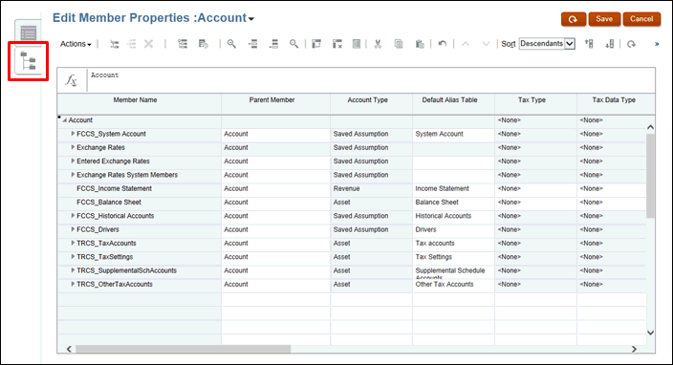Click the scroll left arrow
Viewport: 673px width, 365px height.
point(69,349)
